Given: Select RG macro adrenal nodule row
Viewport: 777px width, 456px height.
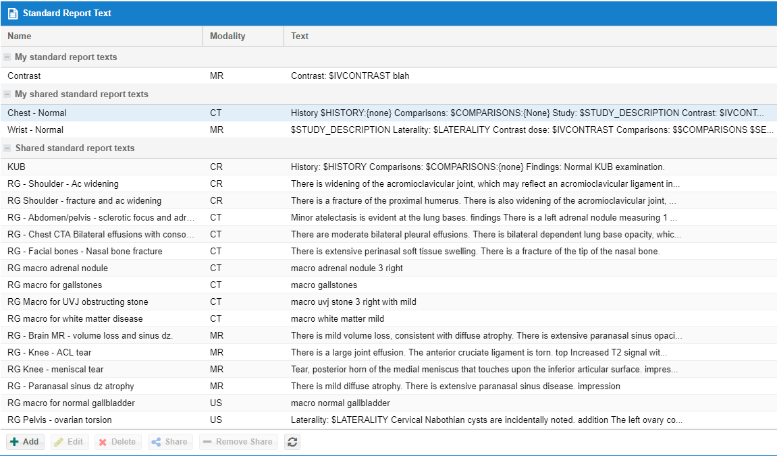Looking at the screenshot, I should pyautogui.click(x=389, y=268).
